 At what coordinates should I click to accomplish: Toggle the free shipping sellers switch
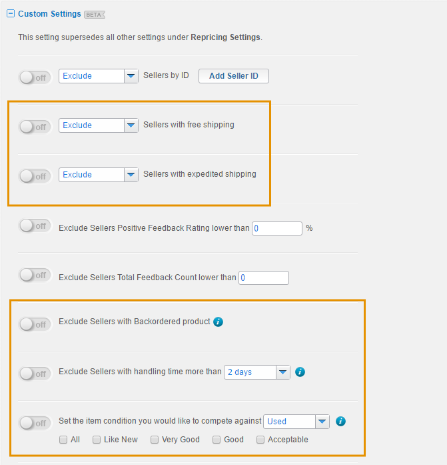(35, 127)
